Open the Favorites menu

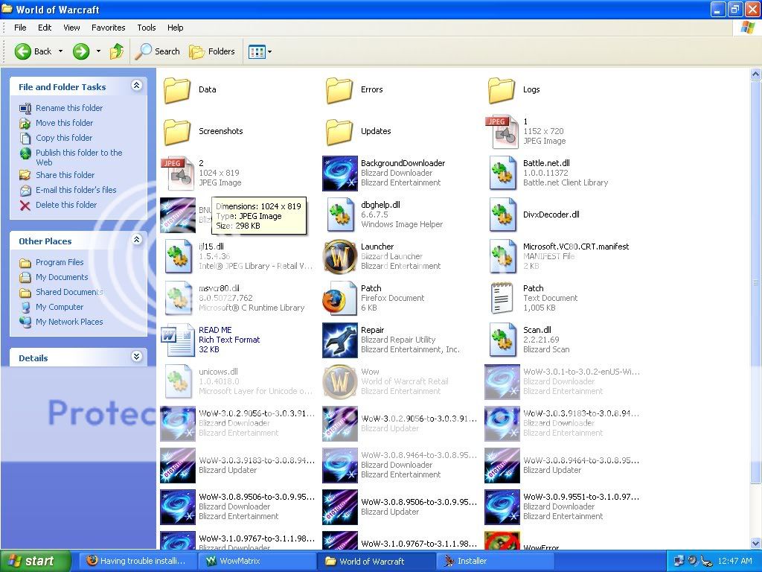[109, 28]
